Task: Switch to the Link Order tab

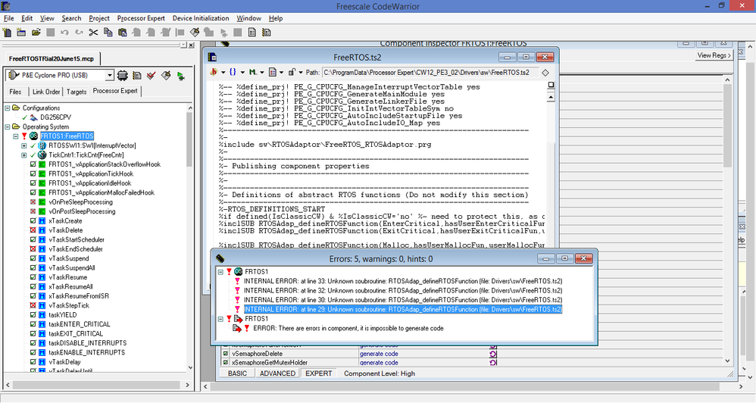Action: (x=46, y=92)
